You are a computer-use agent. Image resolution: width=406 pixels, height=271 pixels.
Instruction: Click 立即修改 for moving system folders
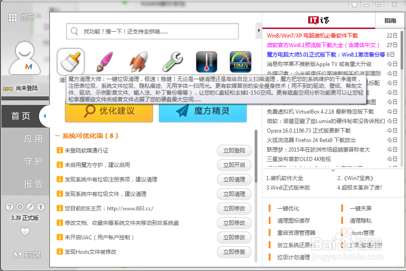[234, 223]
